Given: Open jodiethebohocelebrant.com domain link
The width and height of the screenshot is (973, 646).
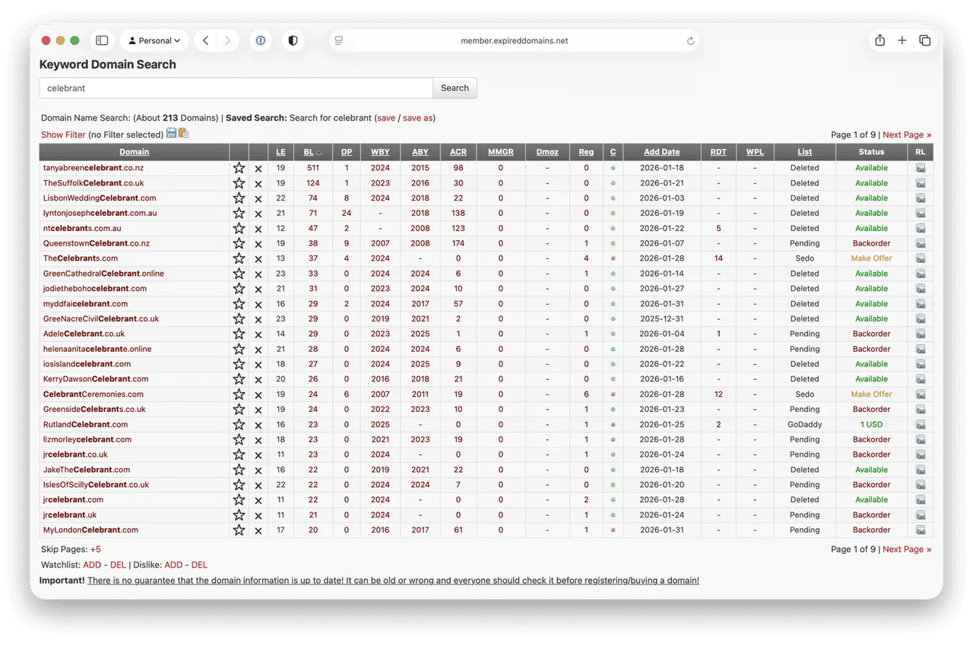Looking at the screenshot, I should click(95, 289).
